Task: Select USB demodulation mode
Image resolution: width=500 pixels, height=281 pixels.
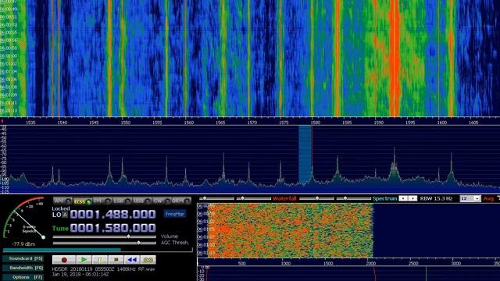Action: [142, 201]
